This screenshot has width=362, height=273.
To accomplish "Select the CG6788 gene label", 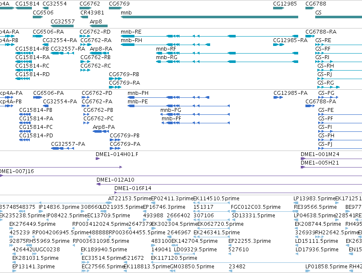I will (316, 4).
